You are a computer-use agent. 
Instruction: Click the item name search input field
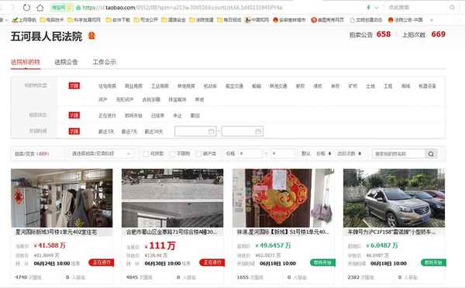click(x=398, y=153)
